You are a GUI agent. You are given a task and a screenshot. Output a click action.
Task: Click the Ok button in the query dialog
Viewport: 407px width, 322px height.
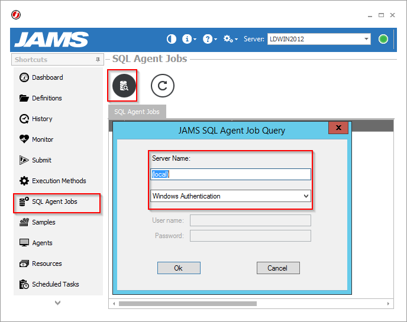179,268
